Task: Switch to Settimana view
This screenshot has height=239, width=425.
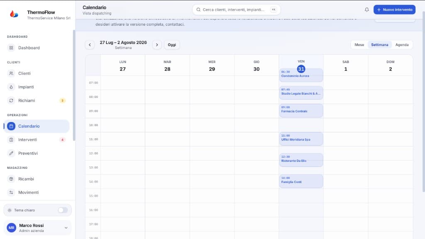Action: click(379, 45)
